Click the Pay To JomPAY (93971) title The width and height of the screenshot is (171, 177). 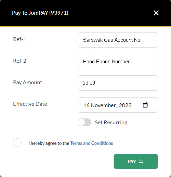[x=40, y=13]
